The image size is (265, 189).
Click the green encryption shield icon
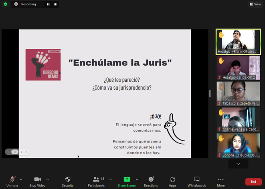[5, 4]
